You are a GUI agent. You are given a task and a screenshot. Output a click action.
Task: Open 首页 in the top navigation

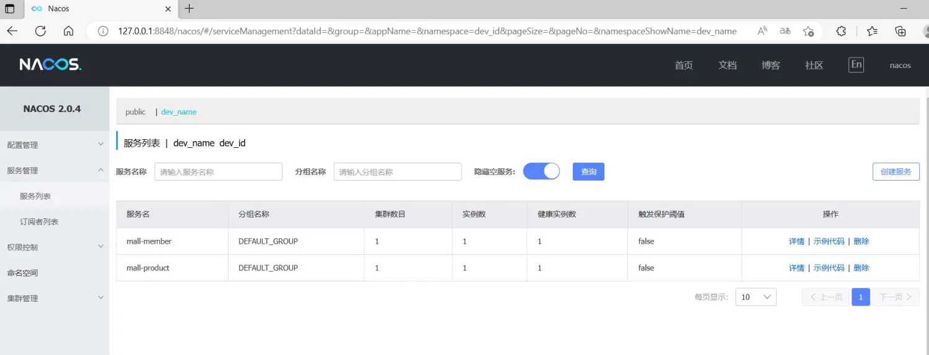[x=684, y=65]
